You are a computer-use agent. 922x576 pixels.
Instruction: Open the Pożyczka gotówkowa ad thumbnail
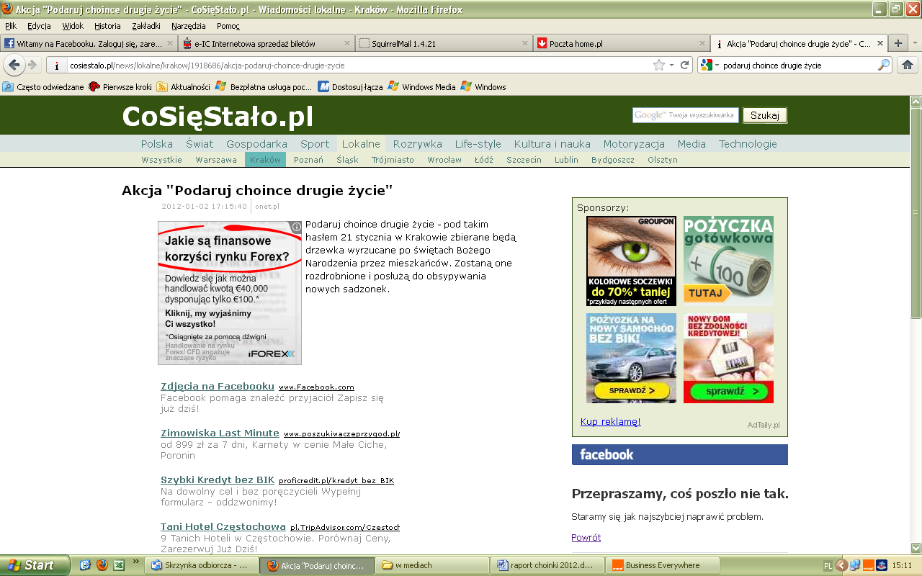pyautogui.click(x=728, y=261)
